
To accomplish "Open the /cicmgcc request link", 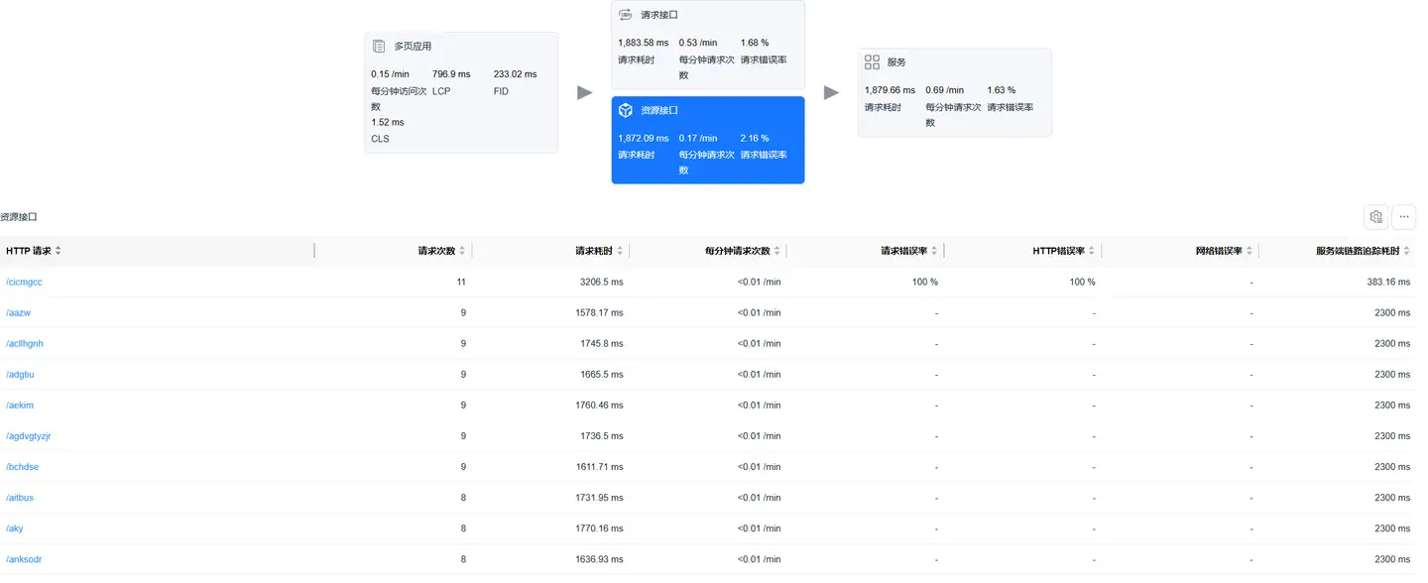I will 24,283.
